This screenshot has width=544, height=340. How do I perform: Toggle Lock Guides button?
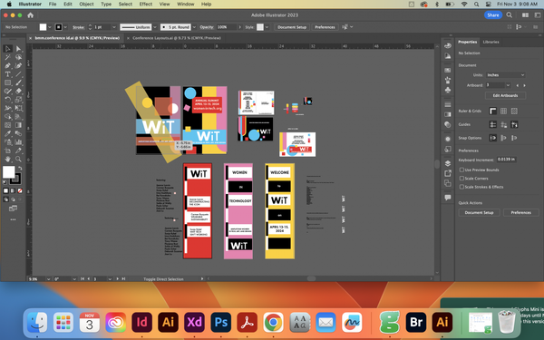503,124
